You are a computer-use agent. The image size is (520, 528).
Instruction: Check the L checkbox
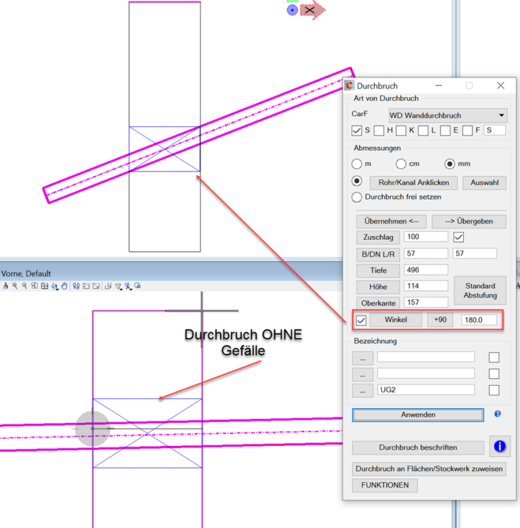423,131
